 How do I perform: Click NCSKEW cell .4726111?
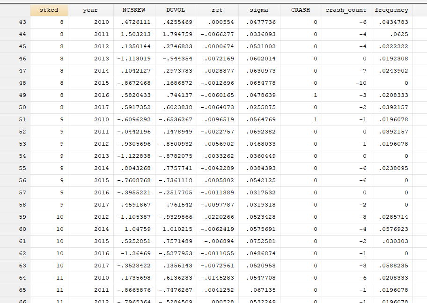[134, 22]
